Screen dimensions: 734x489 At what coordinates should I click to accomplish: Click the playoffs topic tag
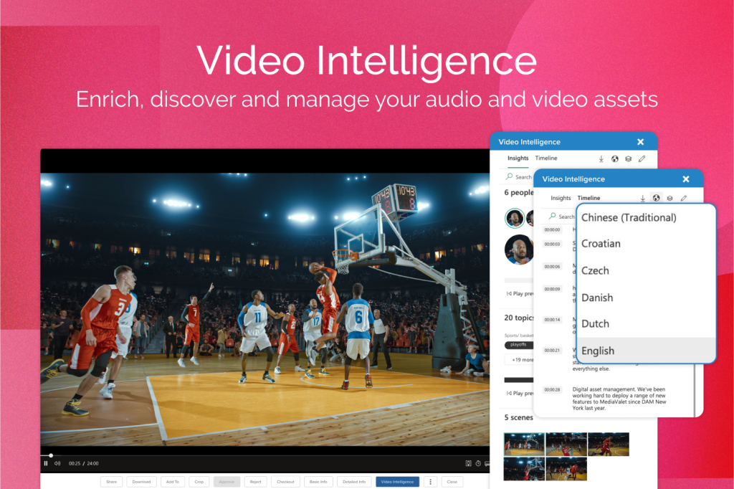pyautogui.click(x=518, y=345)
